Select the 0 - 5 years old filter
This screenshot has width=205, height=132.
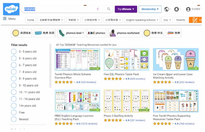(x=14, y=52)
